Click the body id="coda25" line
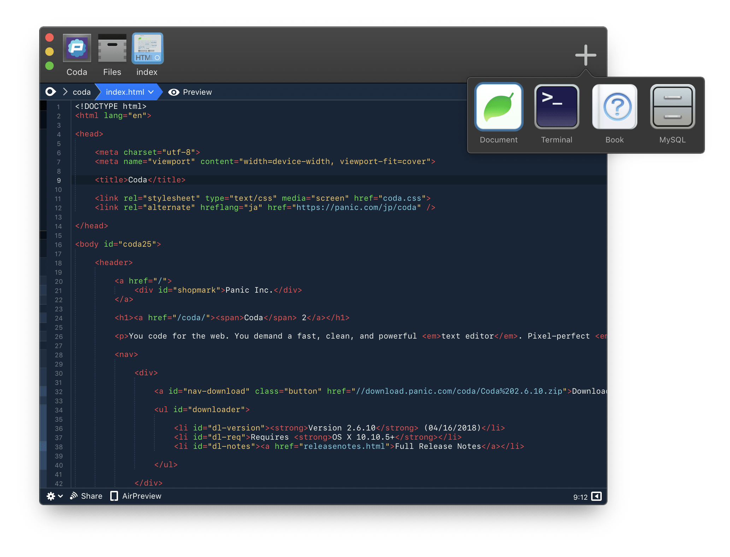Image resolution: width=730 pixels, height=557 pixels. [x=118, y=244]
